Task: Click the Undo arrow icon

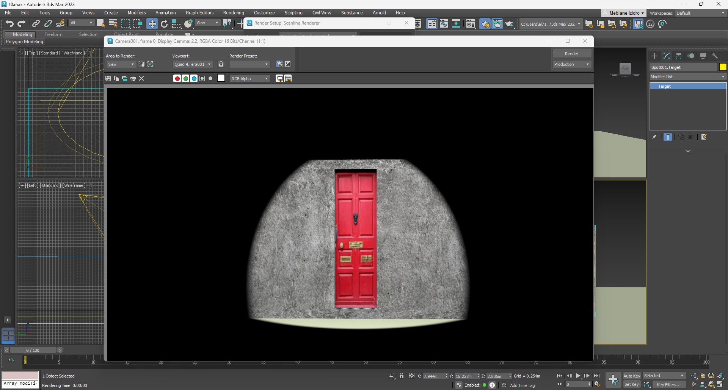Action: [x=9, y=24]
